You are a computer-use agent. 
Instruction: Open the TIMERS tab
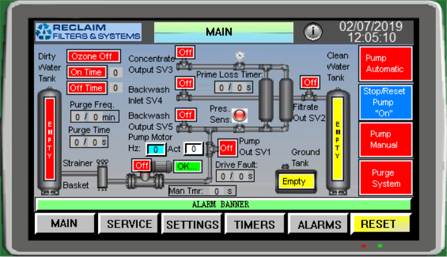pos(254,224)
